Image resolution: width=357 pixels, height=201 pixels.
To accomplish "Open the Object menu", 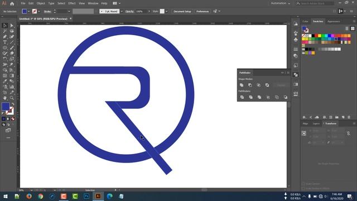I will (x=41, y=3).
